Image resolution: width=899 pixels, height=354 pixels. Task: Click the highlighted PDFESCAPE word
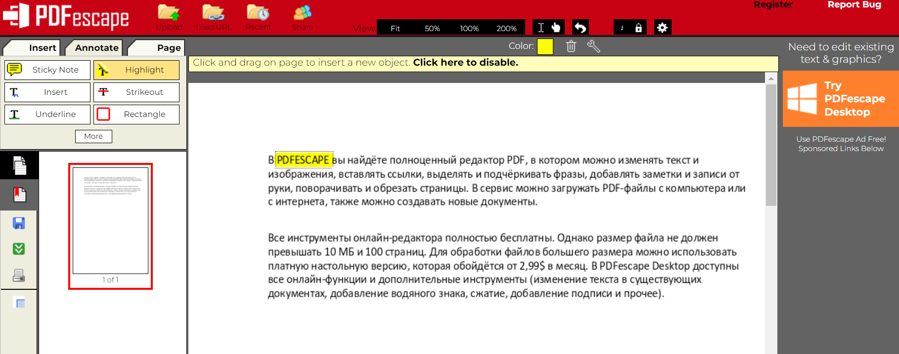coord(303,160)
